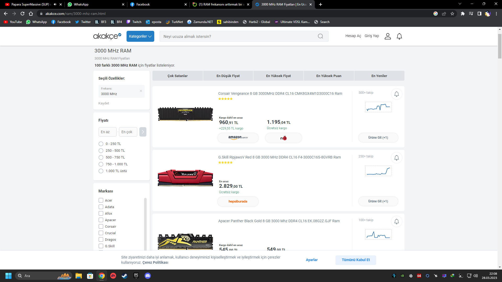Image resolution: width=502 pixels, height=282 pixels.
Task: Open price history chart for Corsair Vengeance
Action: 378,107
